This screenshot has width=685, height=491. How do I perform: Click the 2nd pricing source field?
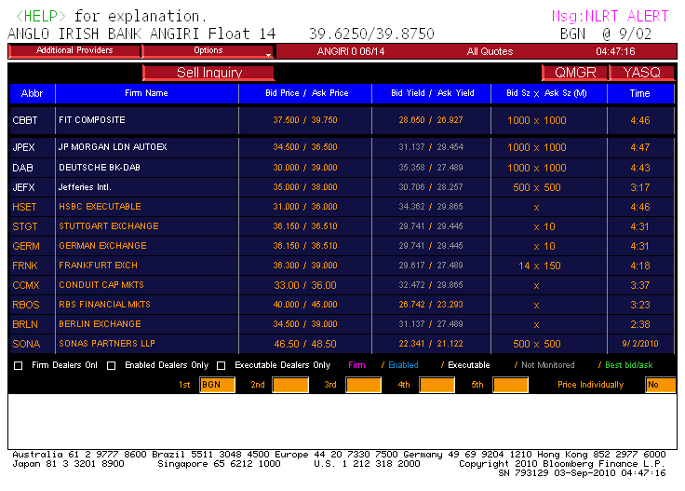tap(289, 385)
